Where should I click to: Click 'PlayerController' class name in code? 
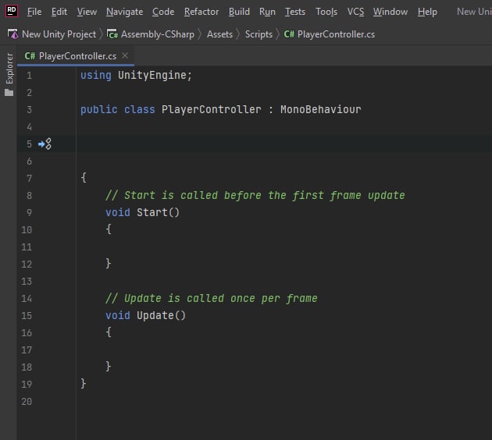tap(211, 109)
